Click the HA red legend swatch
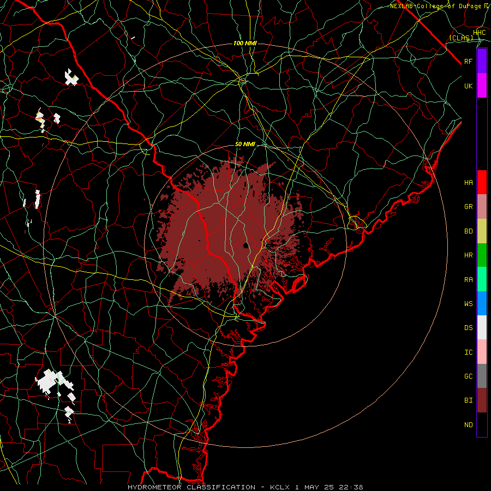Viewport: 491px width, 491px height. click(x=482, y=182)
